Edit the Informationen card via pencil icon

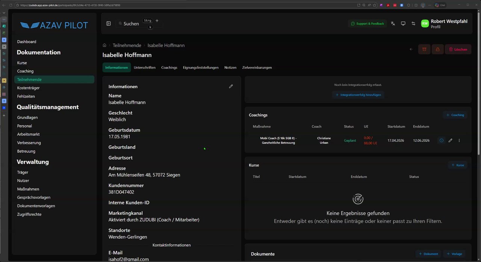click(231, 86)
